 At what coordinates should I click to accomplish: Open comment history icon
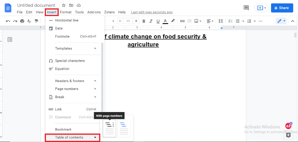click(x=246, y=8)
